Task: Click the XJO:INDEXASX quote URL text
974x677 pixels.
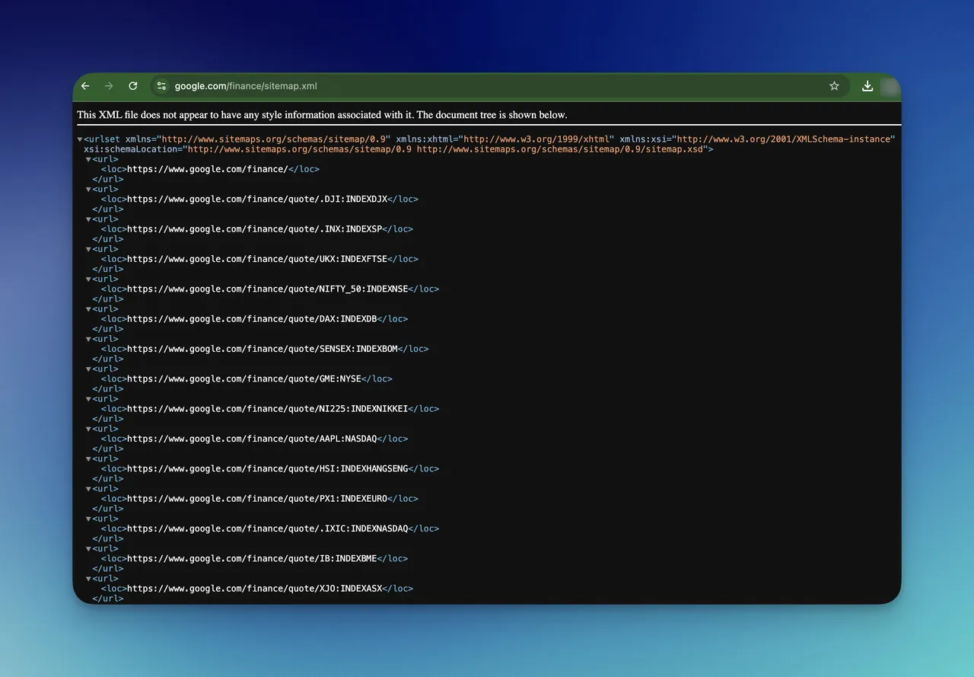Action: click(254, 589)
